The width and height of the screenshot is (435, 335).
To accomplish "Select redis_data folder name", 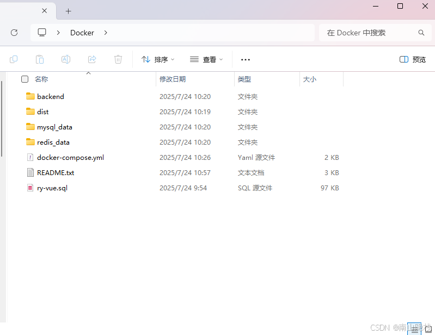I will coord(53,142).
